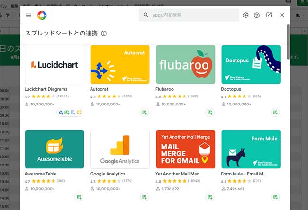Click Lucidchart's 10,000,000+ user count
Viewport: 308px width, 210px height.
point(40,104)
